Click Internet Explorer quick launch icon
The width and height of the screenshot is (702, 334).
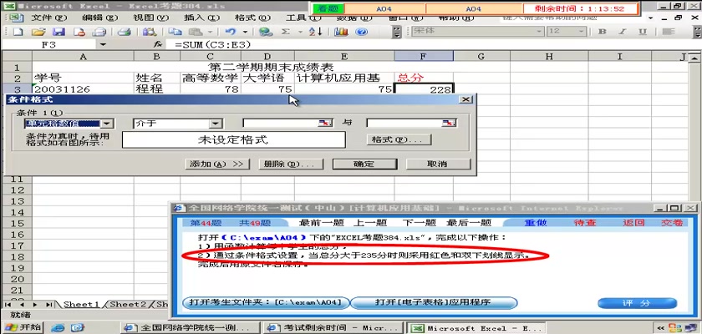(58, 328)
